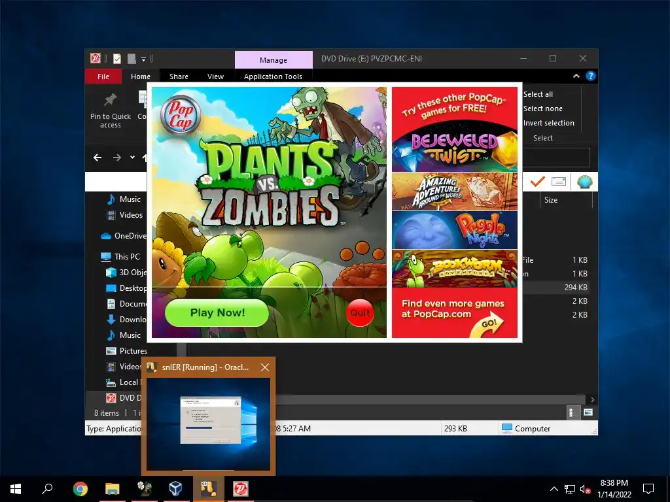Open the File menu in Explorer
The width and height of the screenshot is (670, 502).
click(103, 76)
